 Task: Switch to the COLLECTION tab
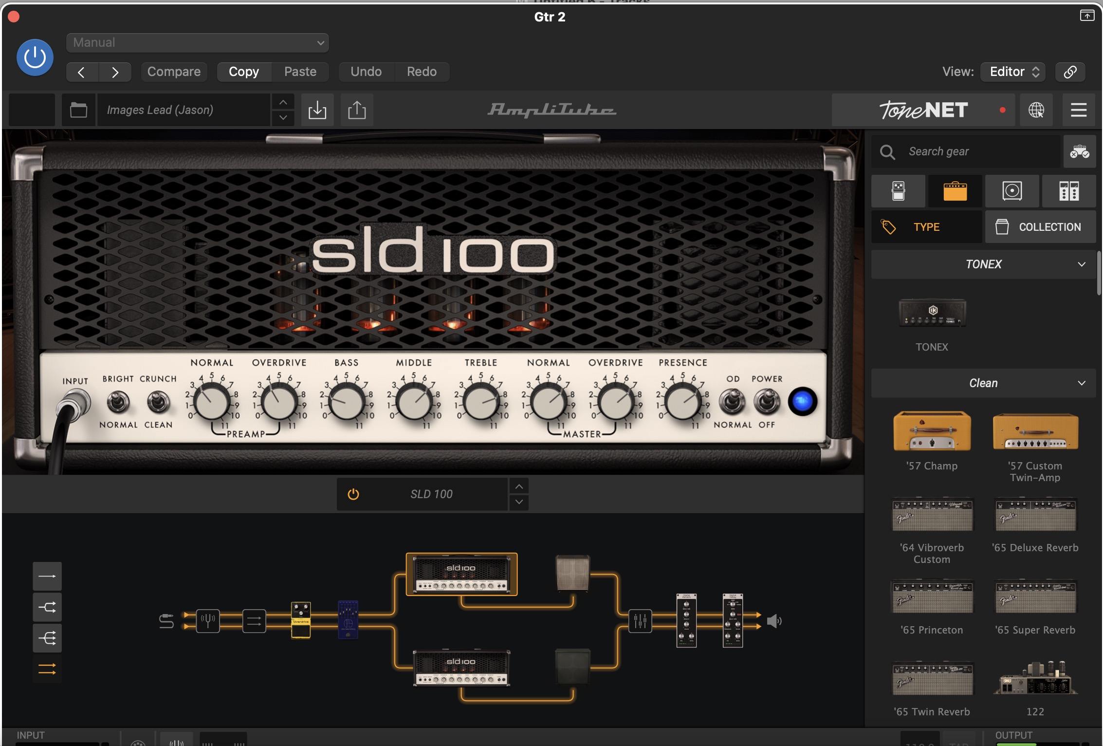[1041, 227]
